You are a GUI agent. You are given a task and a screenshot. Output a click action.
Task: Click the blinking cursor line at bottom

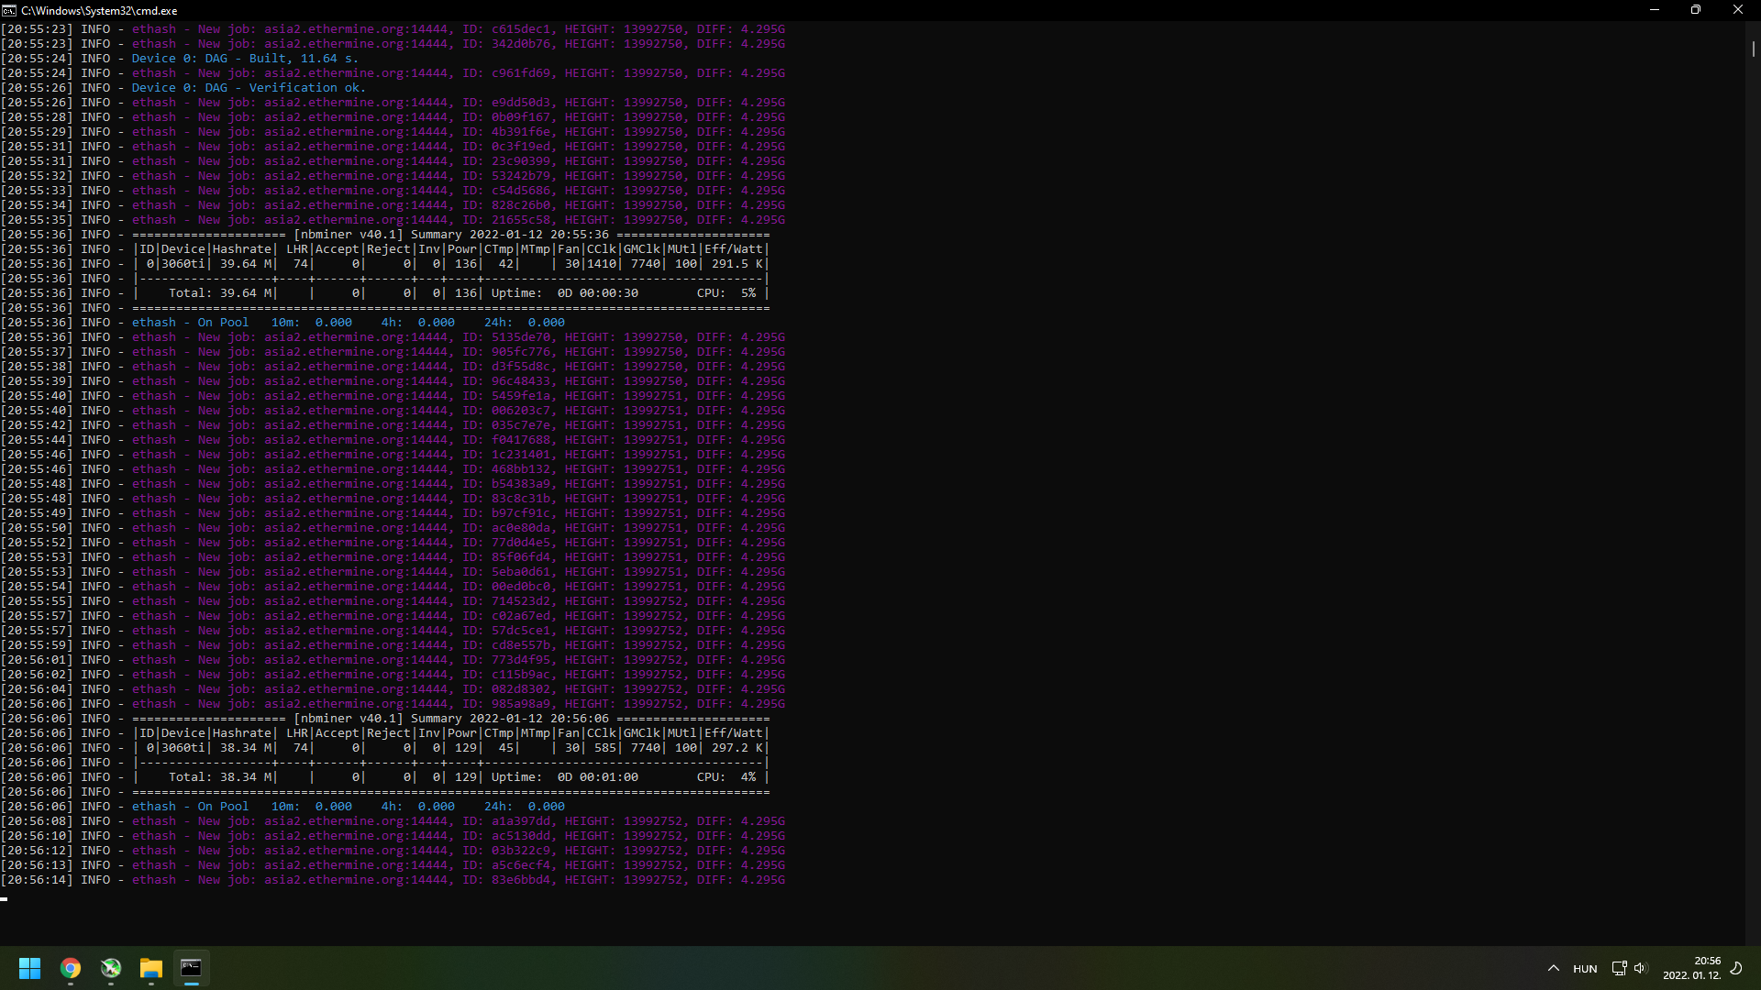[6, 899]
